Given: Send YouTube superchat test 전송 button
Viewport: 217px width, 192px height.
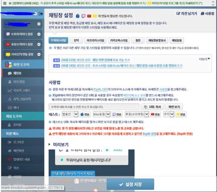Looking at the screenshot, I should [x=155, y=114].
